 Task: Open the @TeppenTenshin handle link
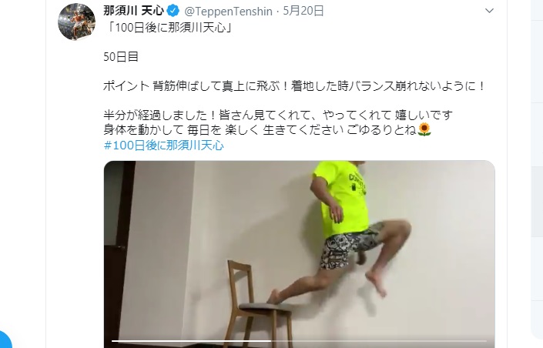pos(228,12)
